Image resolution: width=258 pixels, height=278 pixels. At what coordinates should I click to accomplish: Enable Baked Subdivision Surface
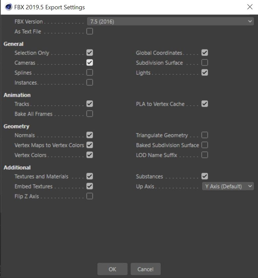point(204,145)
